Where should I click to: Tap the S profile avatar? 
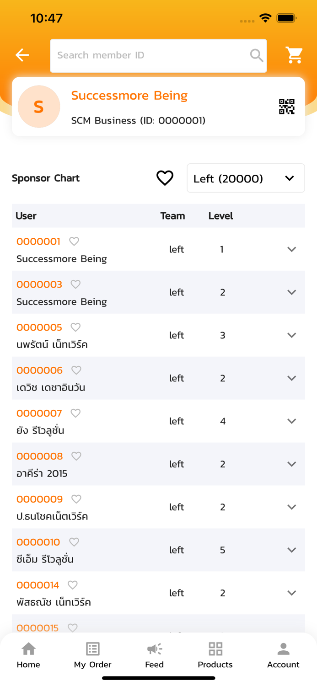pyautogui.click(x=39, y=107)
